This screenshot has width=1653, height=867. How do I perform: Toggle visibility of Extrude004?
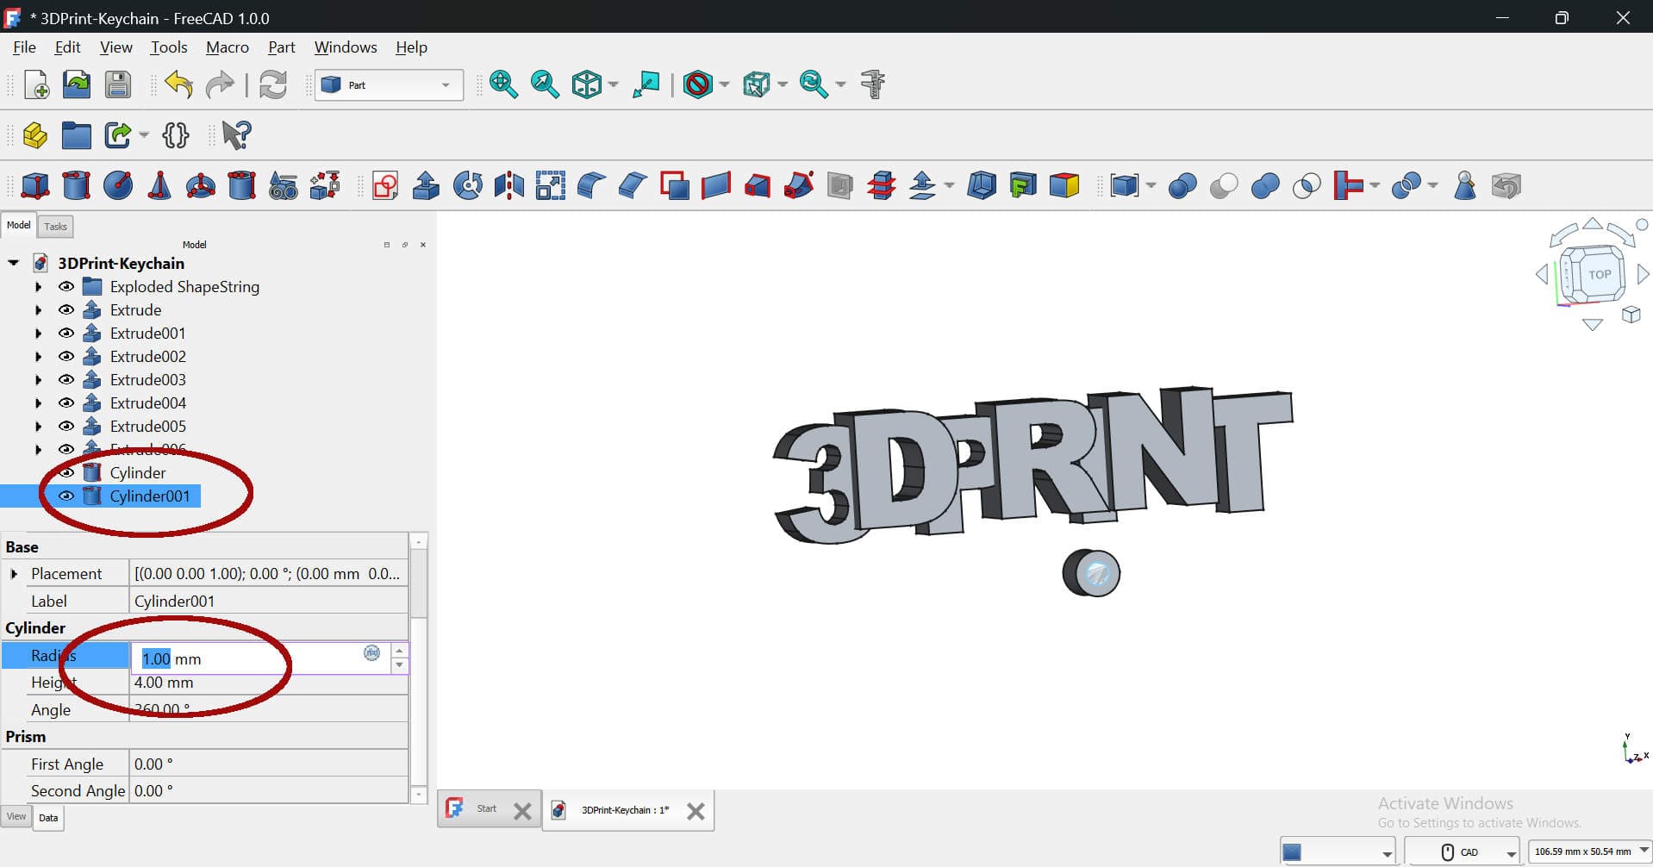[66, 402]
